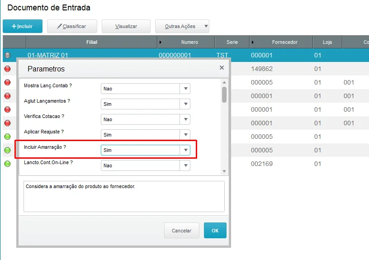
Task: Open Incluir Amarração dropdown arrow
Action: point(185,150)
